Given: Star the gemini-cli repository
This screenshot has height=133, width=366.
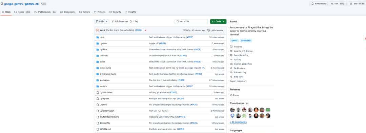Looking at the screenshot, I should click(x=357, y=4).
